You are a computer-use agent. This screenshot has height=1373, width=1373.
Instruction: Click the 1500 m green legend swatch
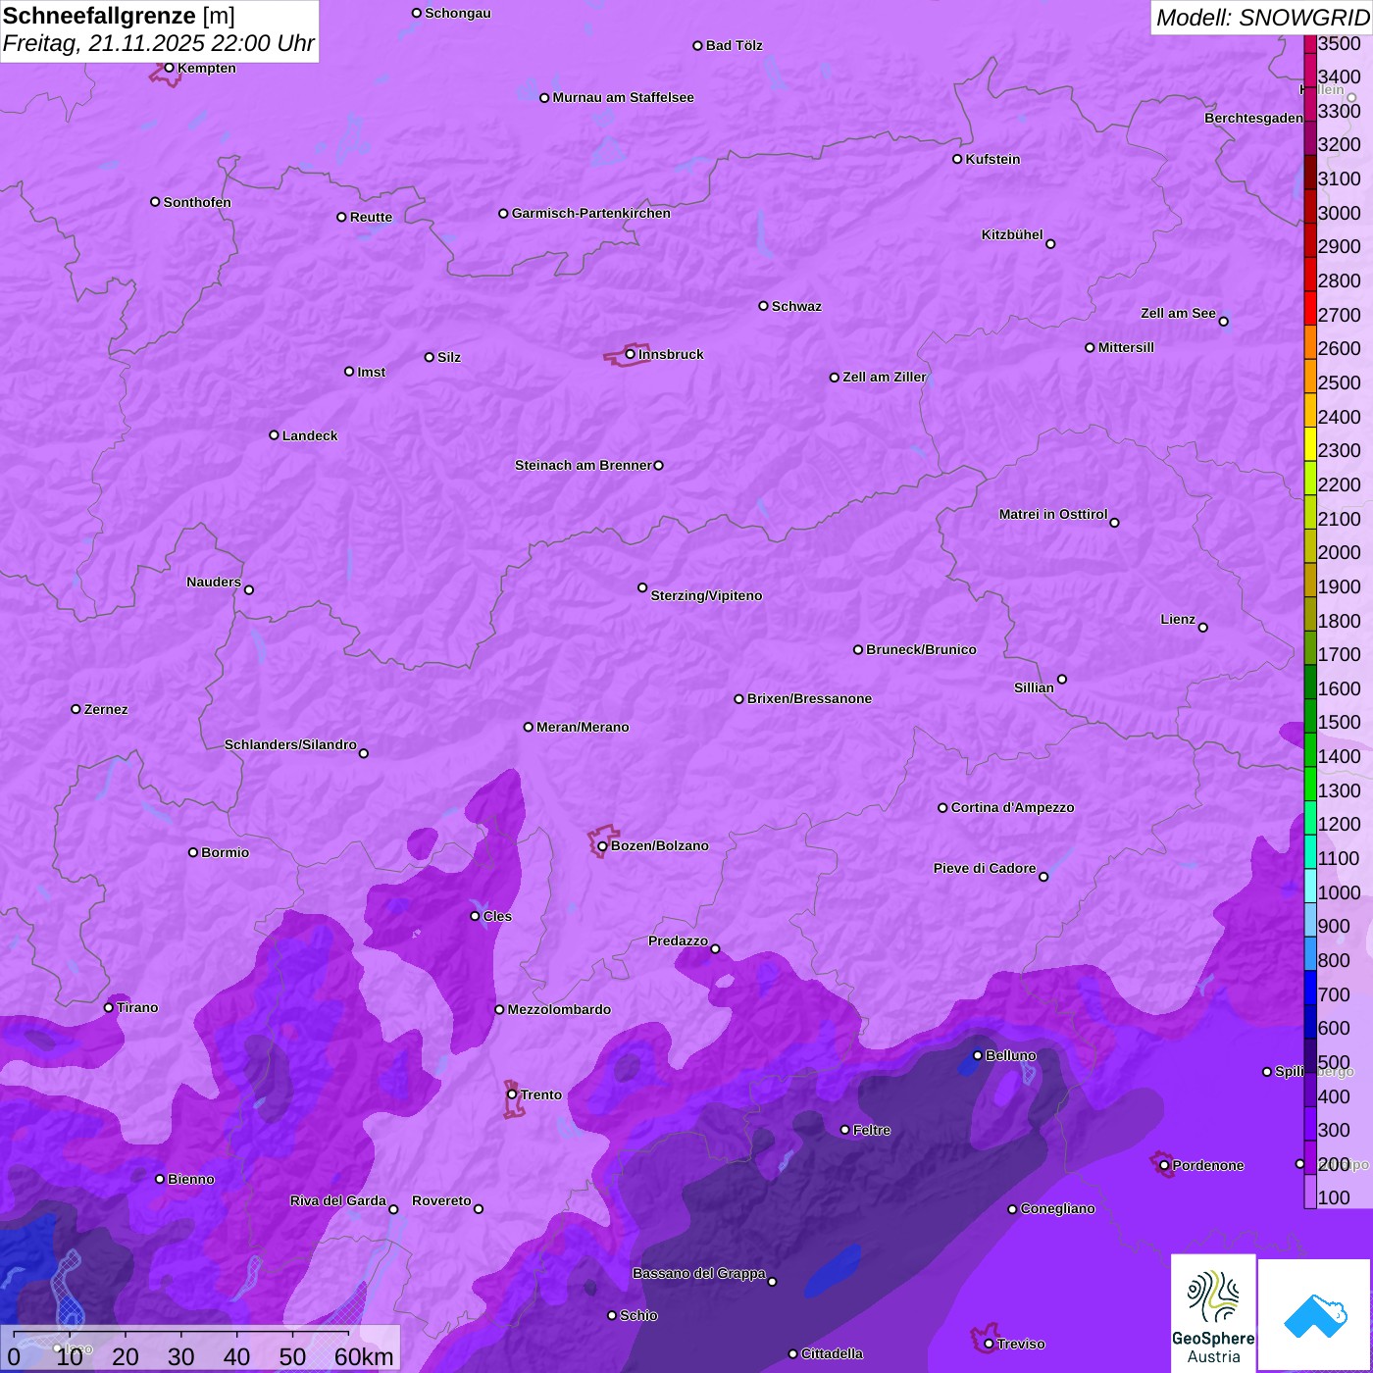click(x=1310, y=716)
